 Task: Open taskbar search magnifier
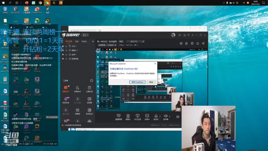(x=10, y=3)
